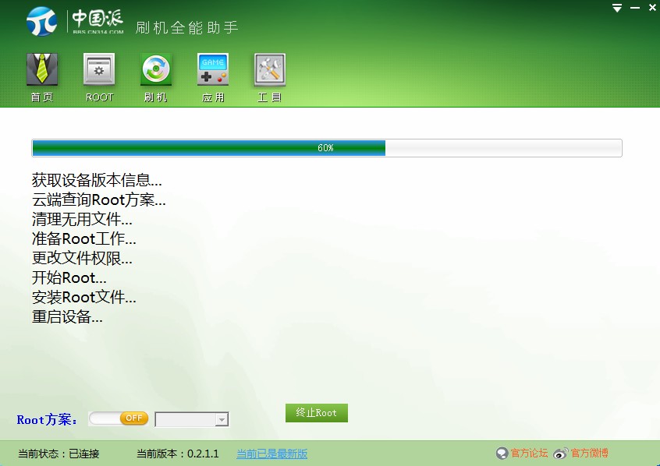Image resolution: width=660 pixels, height=466 pixels.
Task: Click the 获取设备版本信息... log line
Action: (97, 180)
